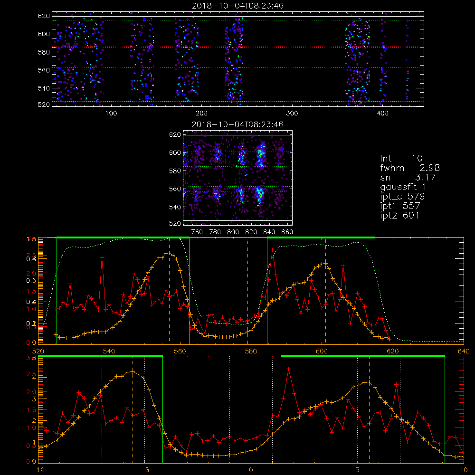Click the left thick green bar atop the bottom plot
475x475 pixels.
coord(101,357)
